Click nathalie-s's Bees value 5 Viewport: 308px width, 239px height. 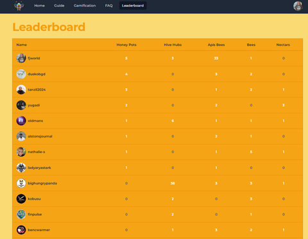click(x=251, y=152)
